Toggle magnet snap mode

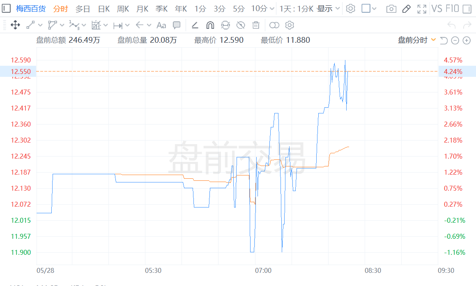[210, 25]
